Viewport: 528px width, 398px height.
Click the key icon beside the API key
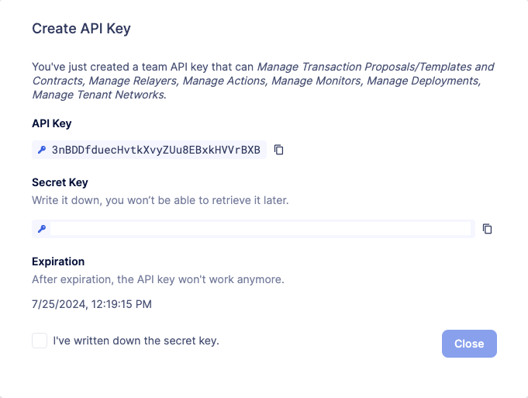(42, 150)
